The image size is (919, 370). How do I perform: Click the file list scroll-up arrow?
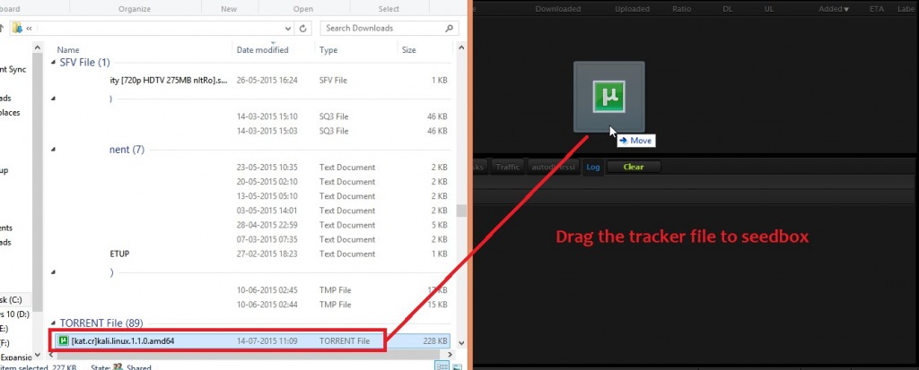(462, 47)
